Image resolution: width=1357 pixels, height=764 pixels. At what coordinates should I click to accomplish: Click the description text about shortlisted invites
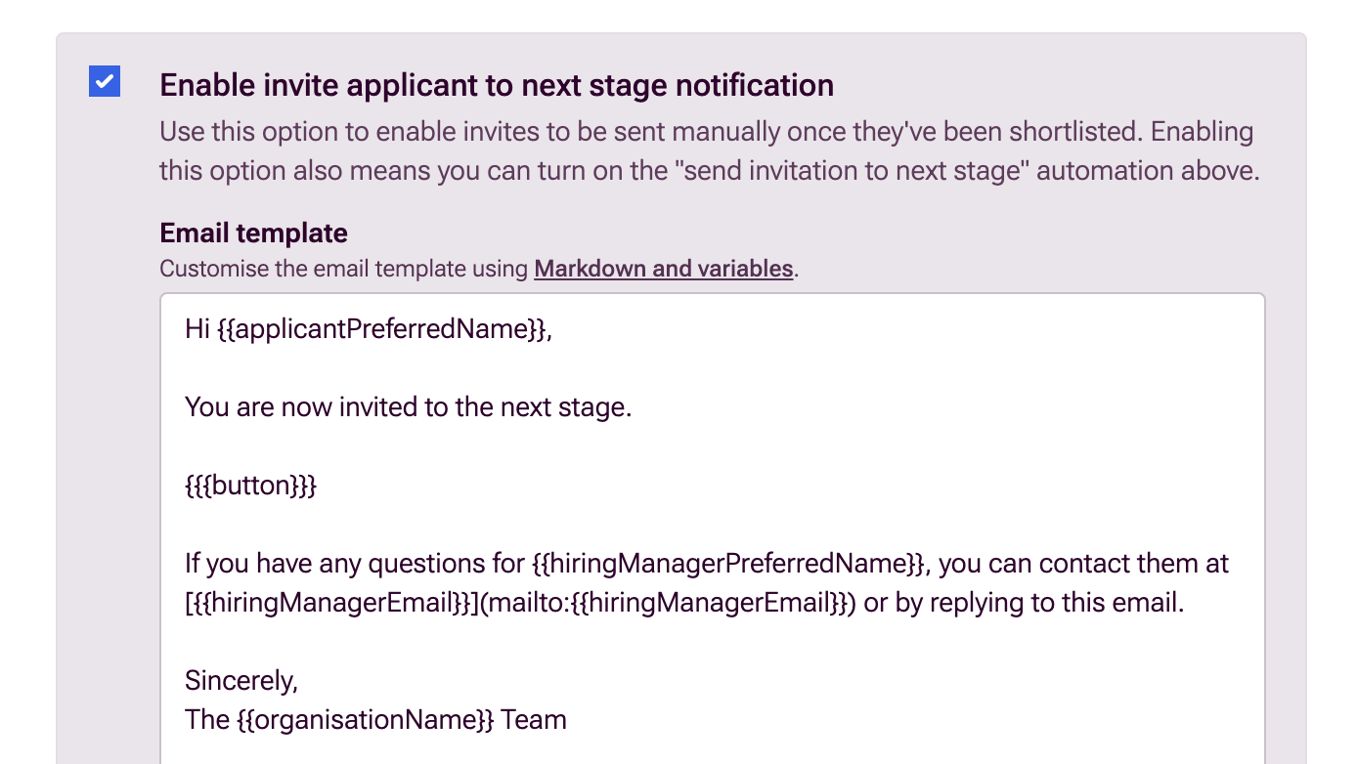pos(684,150)
